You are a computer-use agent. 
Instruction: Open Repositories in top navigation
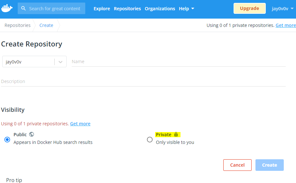point(127,8)
